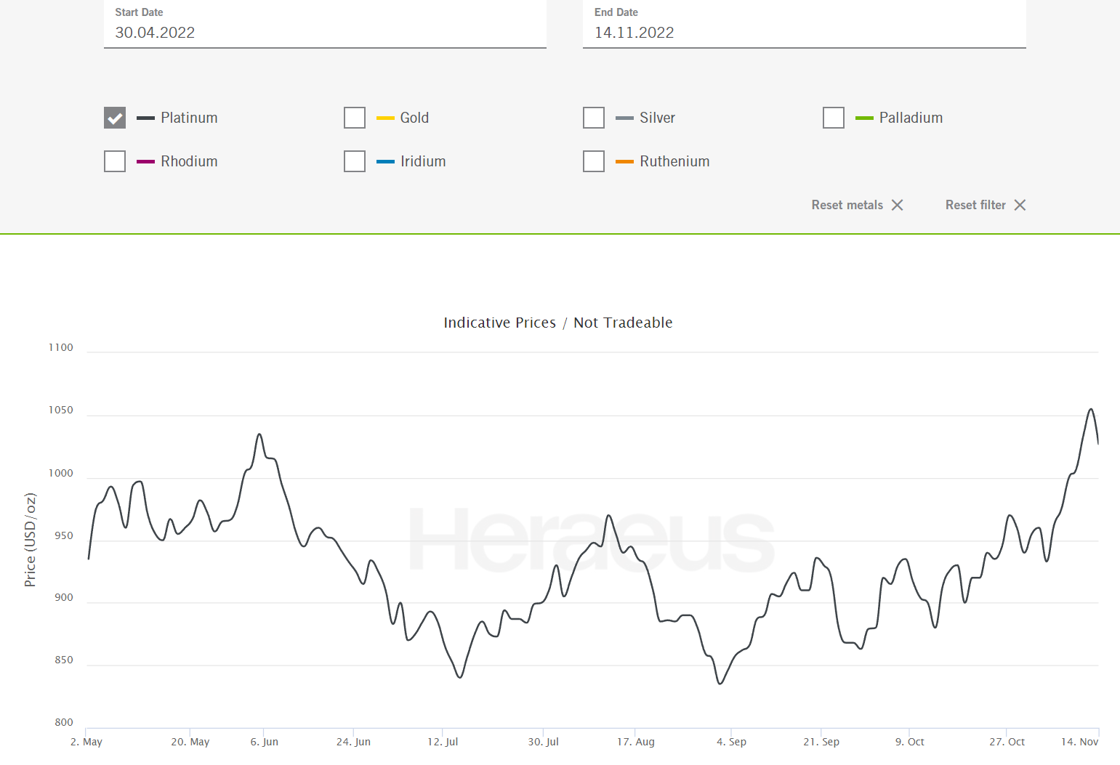Click the 4. Sep x-axis label
1120x765 pixels.
[731, 742]
